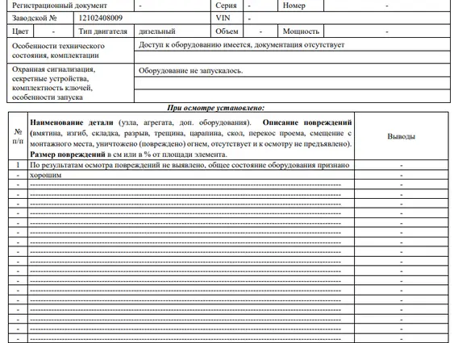This screenshot has height=343, width=458.
Task: Click 'Размер повреждений' bold text
Action: 68,155
